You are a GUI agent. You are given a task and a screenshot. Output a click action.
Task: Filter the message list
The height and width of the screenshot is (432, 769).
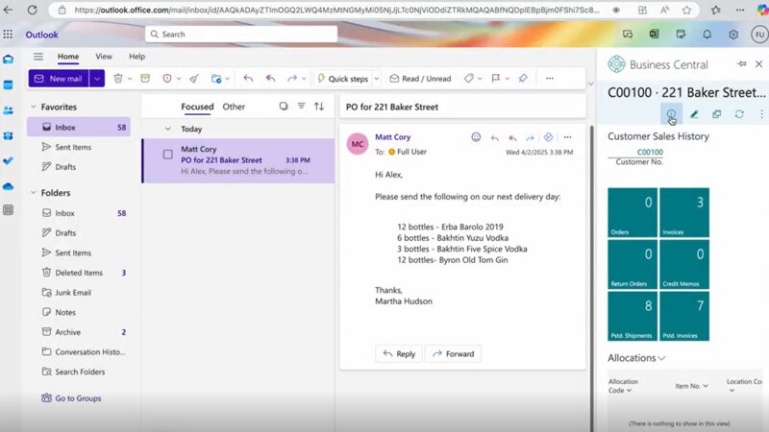(301, 107)
